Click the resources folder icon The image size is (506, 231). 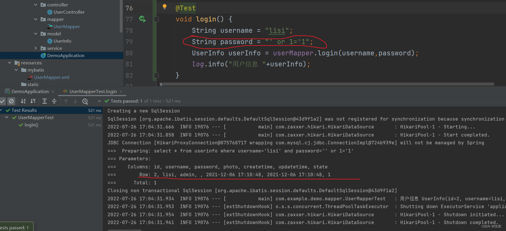tap(17, 63)
